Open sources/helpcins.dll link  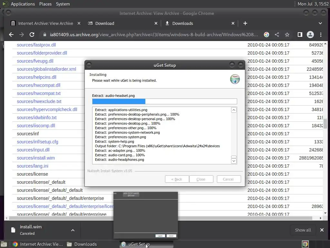pyautogui.click(x=36, y=77)
